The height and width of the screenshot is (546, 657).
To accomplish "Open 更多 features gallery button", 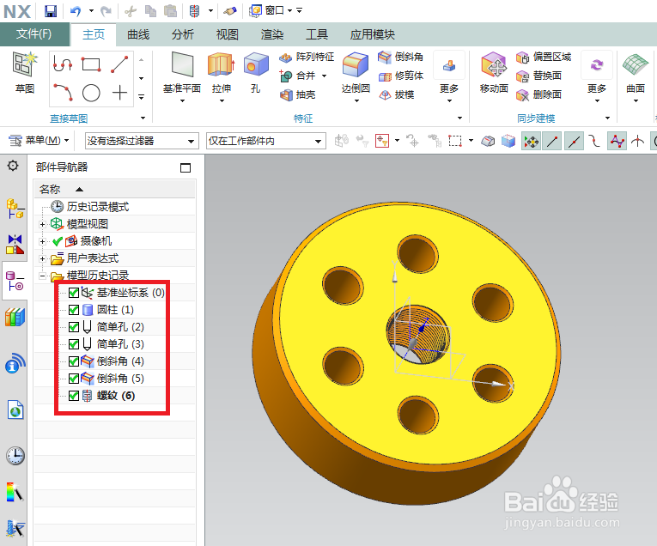I will 449,76.
